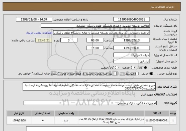Click the deadline time field 08:00

tap(95, 40)
